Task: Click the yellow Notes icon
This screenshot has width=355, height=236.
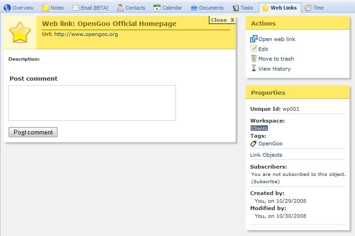Action: (x=46, y=8)
